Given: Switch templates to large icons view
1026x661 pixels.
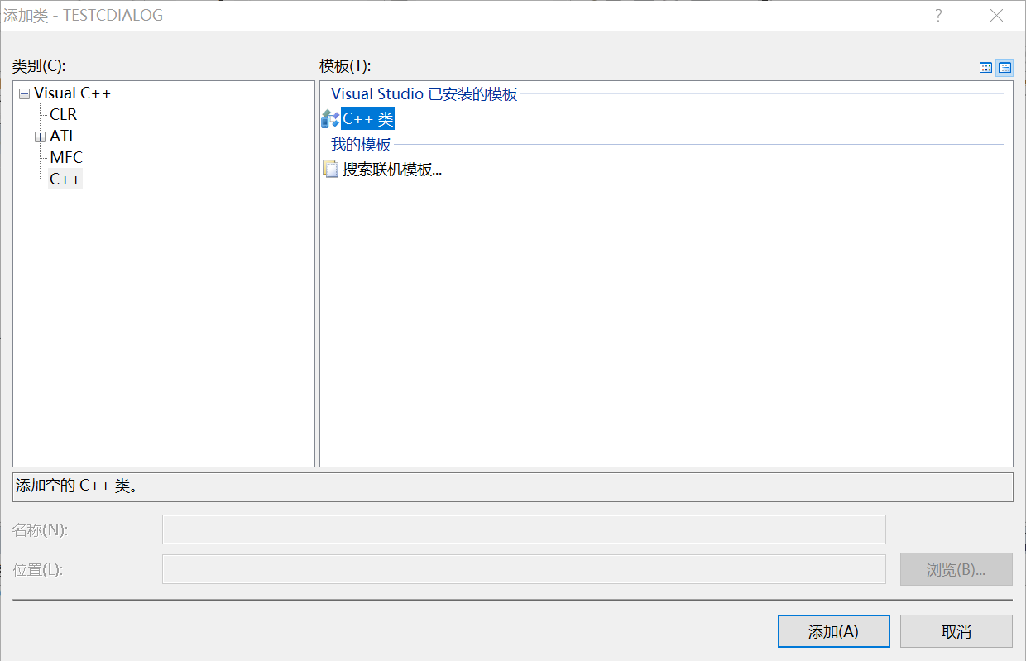Looking at the screenshot, I should pos(986,68).
